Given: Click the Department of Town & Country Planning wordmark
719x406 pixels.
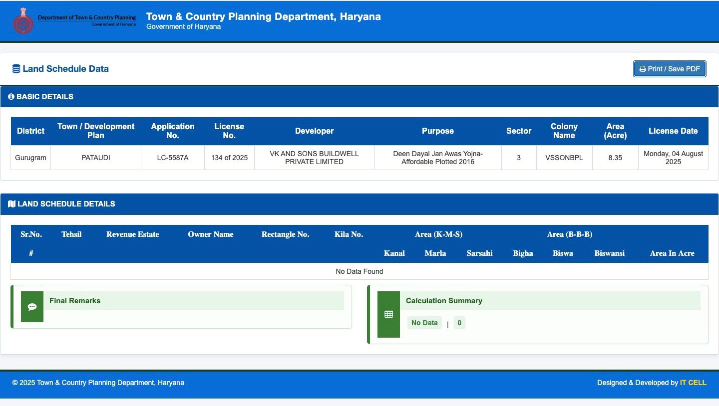Looking at the screenshot, I should [x=87, y=20].
